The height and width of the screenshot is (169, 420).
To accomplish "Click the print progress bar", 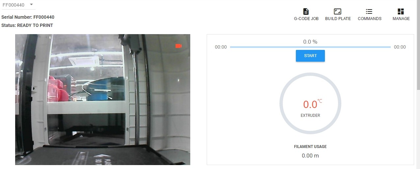I will [310, 47].
